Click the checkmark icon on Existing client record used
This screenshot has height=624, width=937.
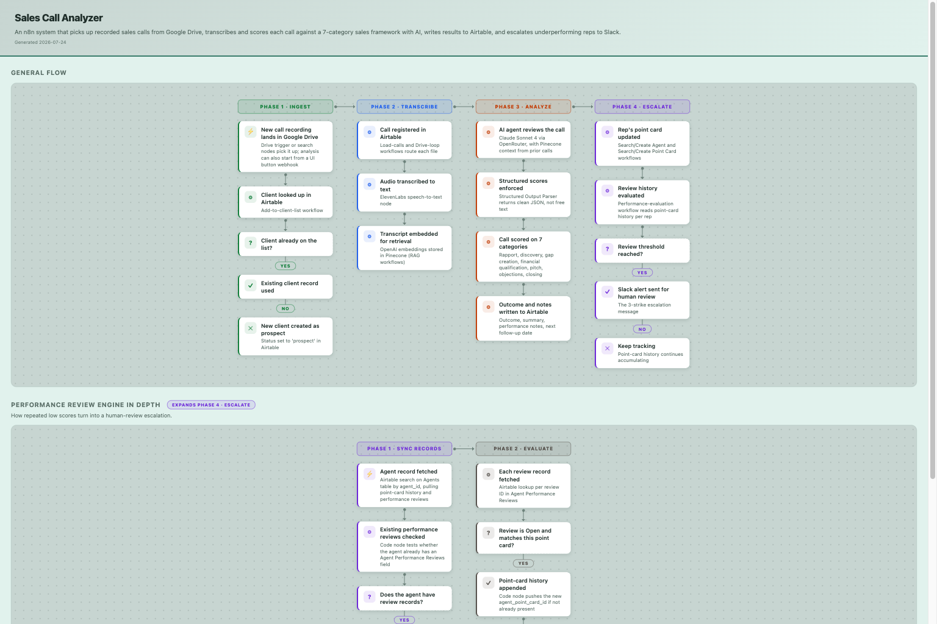pyautogui.click(x=250, y=285)
